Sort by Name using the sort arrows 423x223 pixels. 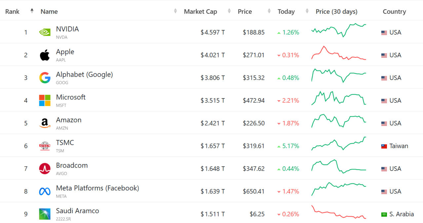175,12
